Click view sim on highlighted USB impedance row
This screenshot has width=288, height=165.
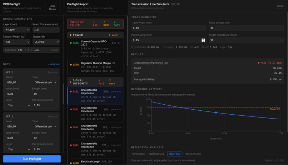(x=116, y=91)
